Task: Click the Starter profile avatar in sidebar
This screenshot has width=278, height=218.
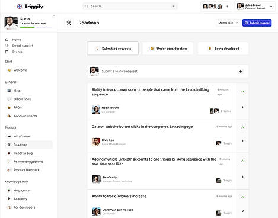Action: (x=11, y=23)
